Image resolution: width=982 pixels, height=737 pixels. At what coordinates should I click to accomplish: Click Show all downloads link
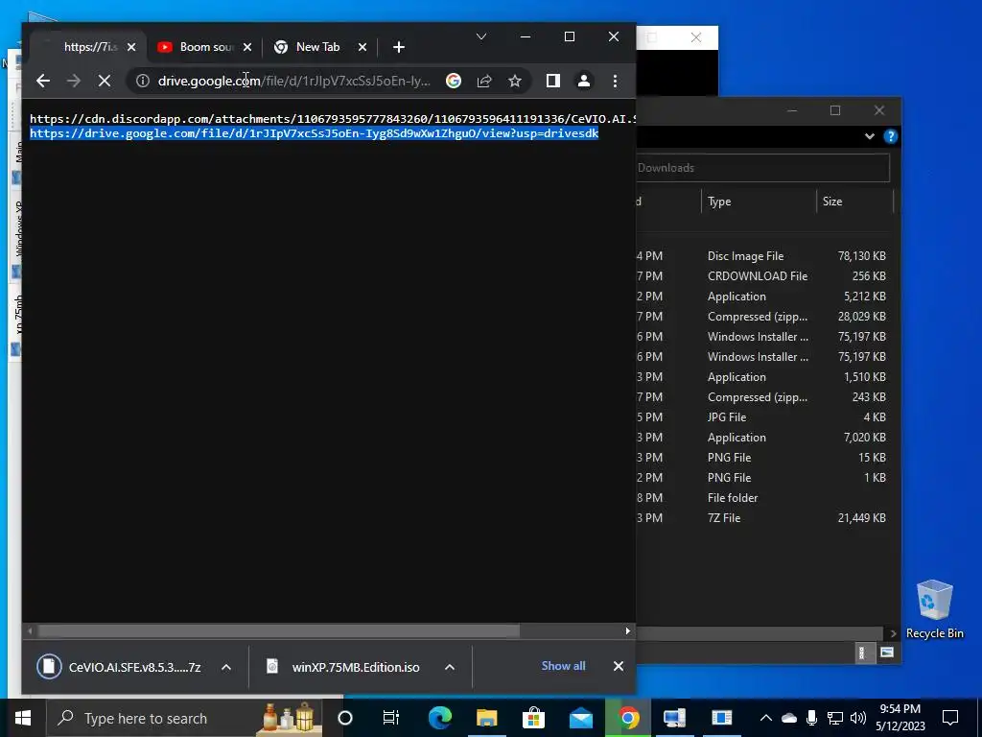tap(563, 666)
